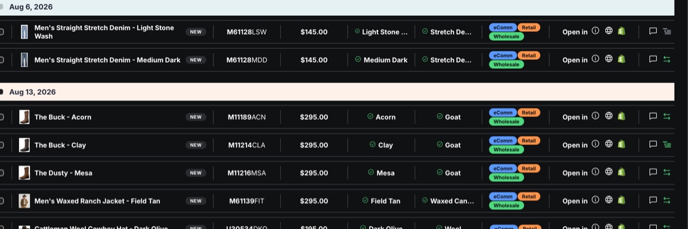Click Waxed Can… material value
Image resolution: width=688 pixels, height=229 pixels.
click(x=452, y=201)
